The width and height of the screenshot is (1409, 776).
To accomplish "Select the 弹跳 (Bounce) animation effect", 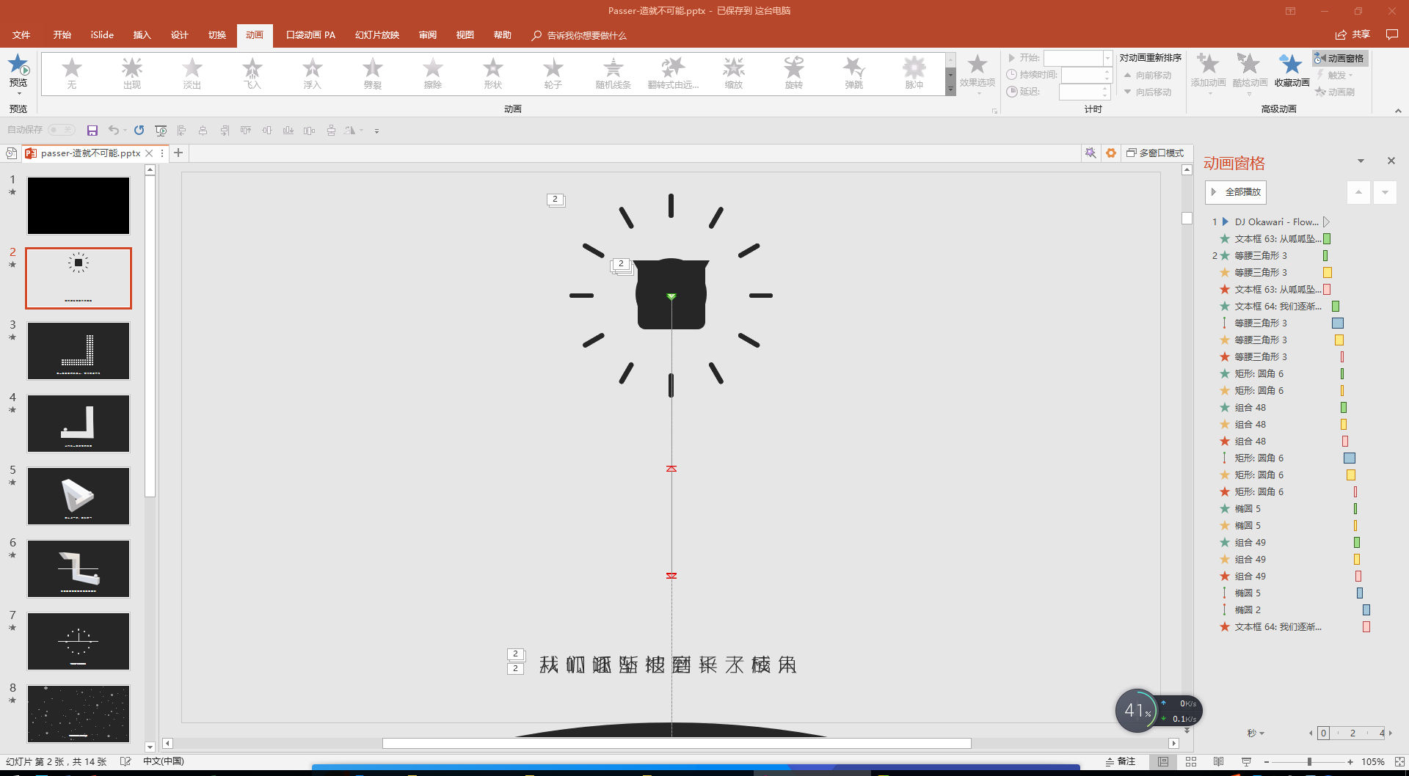I will pos(854,73).
